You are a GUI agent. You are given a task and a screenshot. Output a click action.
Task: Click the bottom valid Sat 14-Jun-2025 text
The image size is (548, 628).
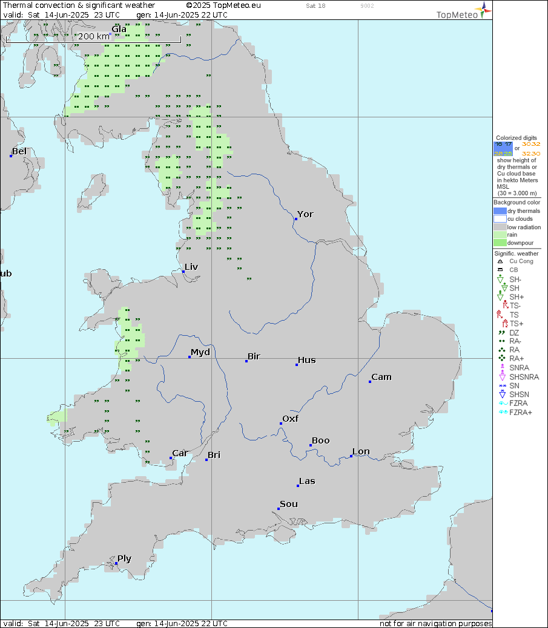62,624
